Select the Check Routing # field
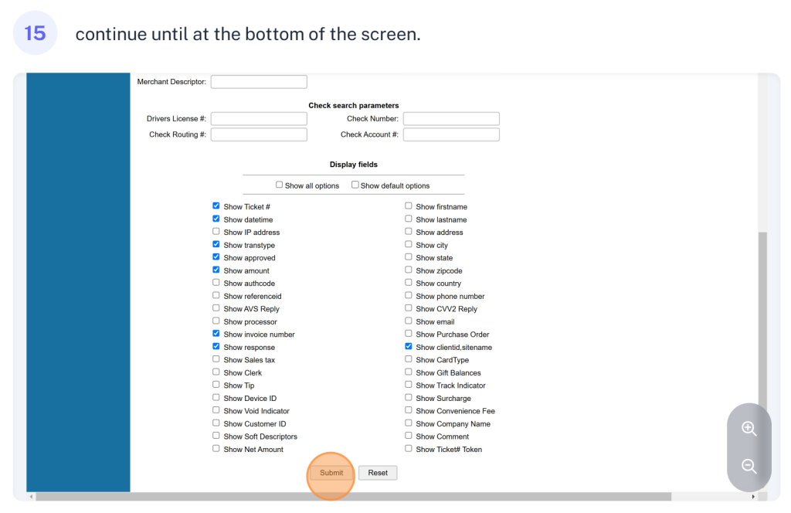The image size is (791, 513). (x=259, y=134)
